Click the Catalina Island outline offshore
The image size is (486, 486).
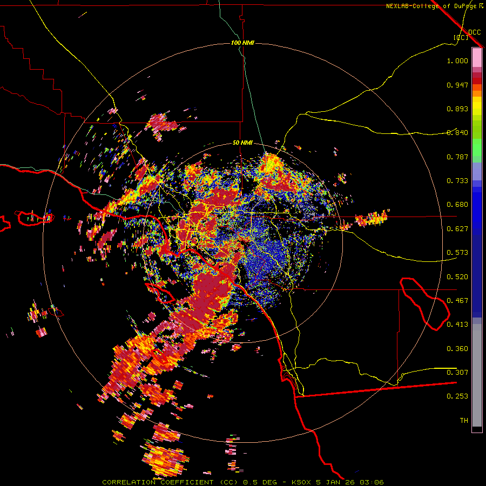(x=160, y=293)
